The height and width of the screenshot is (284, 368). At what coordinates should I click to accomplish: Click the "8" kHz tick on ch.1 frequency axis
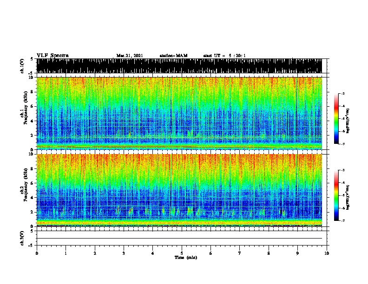pos(32,92)
